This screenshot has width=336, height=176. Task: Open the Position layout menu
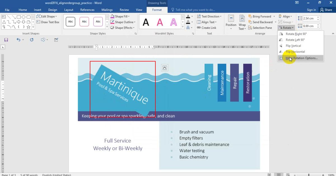coord(231,23)
